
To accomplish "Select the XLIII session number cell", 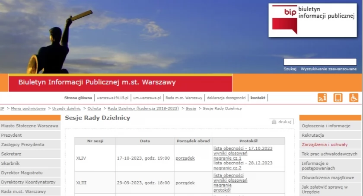I will 95,183.
